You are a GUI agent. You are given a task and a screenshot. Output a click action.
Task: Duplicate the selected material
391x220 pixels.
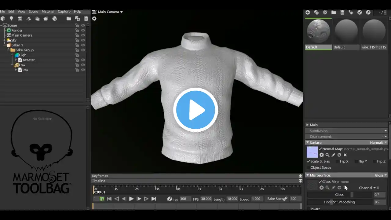(316, 13)
